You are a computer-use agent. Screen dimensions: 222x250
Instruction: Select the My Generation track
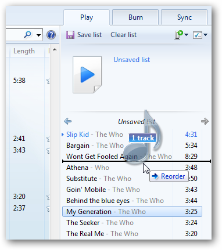[132, 212]
